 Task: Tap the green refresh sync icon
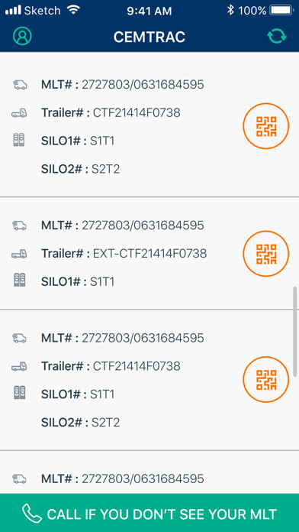tap(276, 36)
